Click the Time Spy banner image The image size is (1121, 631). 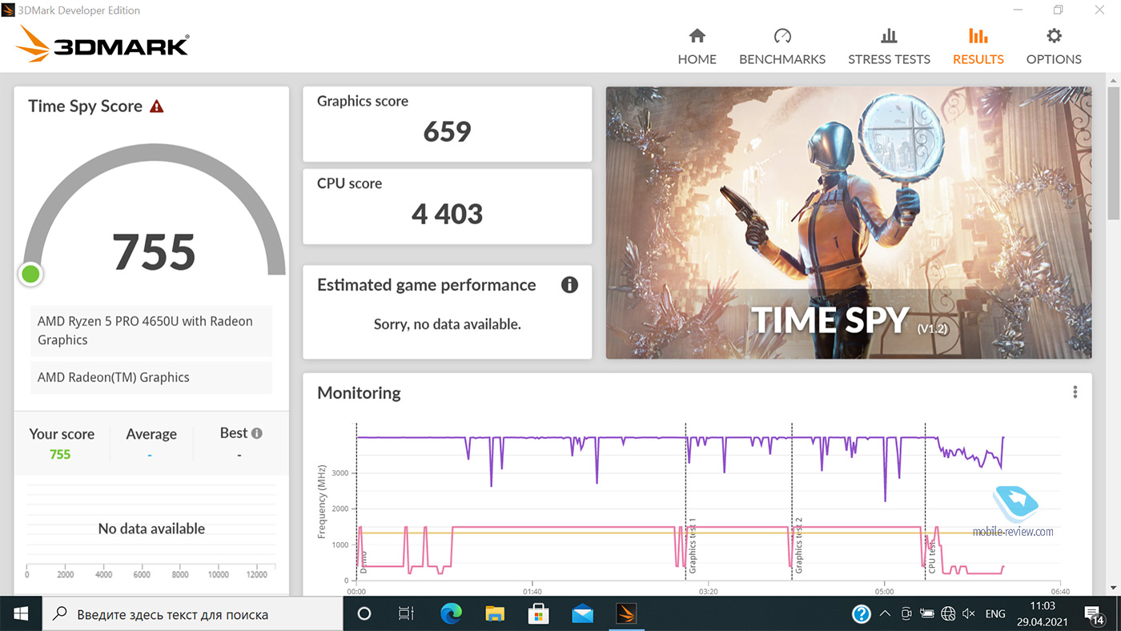849,223
